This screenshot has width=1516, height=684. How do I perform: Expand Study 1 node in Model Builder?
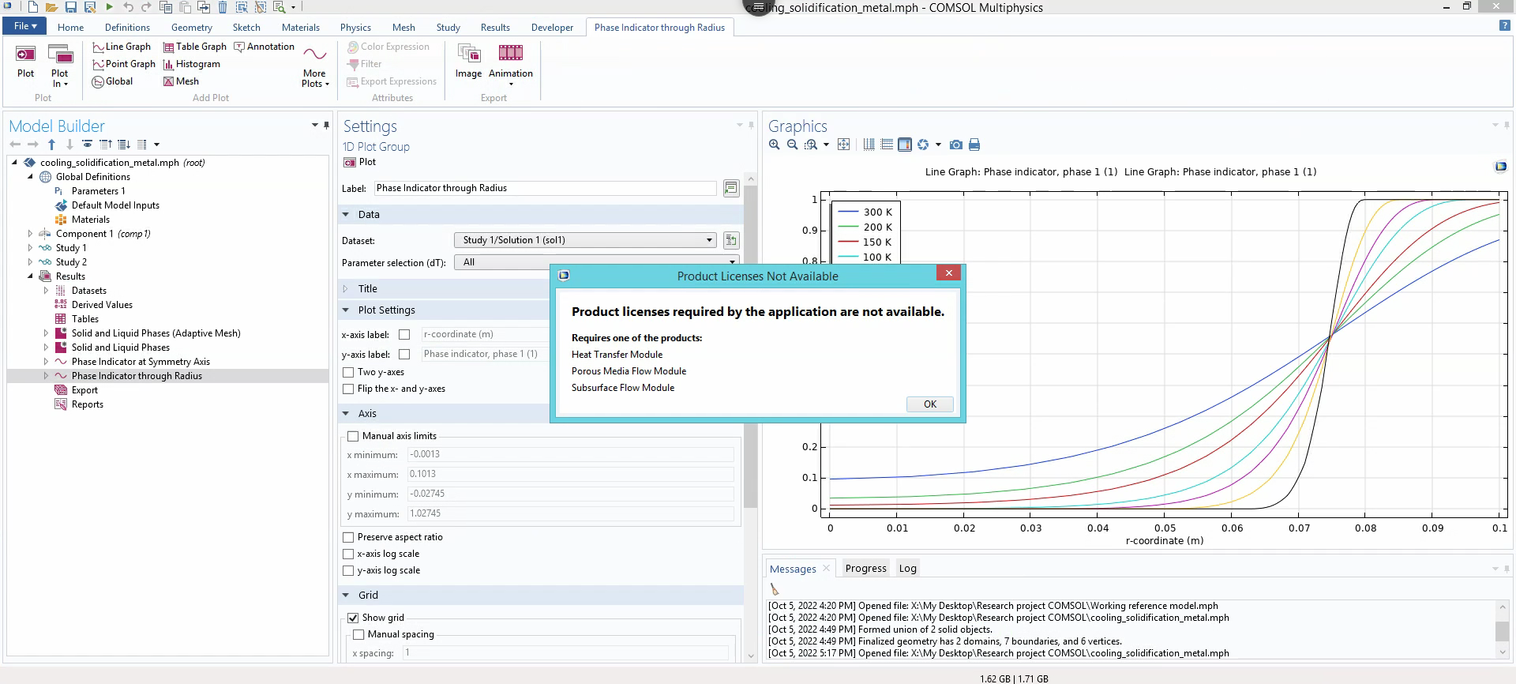click(30, 248)
